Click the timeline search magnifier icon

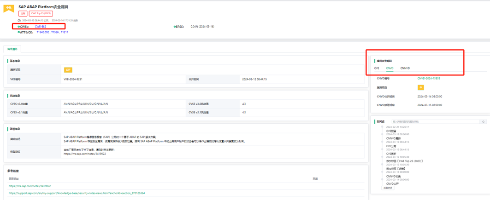(x=484, y=121)
